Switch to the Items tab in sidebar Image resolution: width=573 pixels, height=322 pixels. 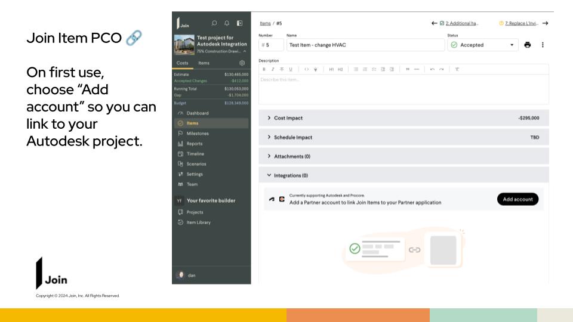(204, 63)
